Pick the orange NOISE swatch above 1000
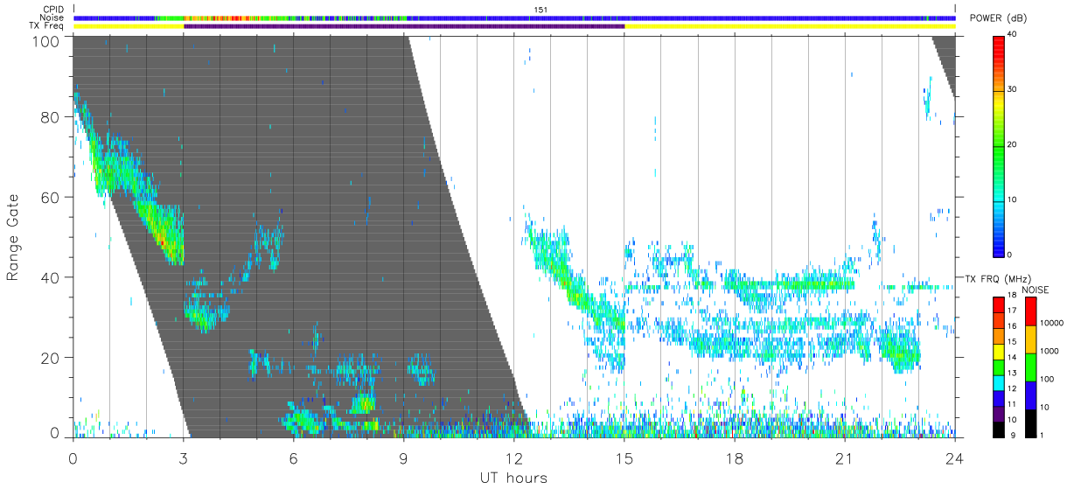 (1030, 339)
